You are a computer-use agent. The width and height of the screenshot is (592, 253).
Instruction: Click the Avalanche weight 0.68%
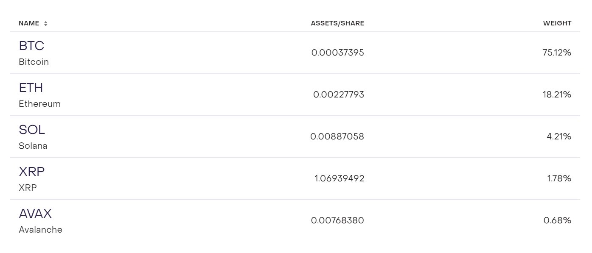[557, 220]
